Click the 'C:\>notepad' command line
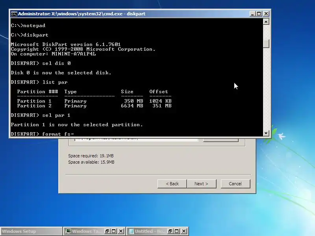Viewport: 315px width, 236px height. (x=28, y=26)
